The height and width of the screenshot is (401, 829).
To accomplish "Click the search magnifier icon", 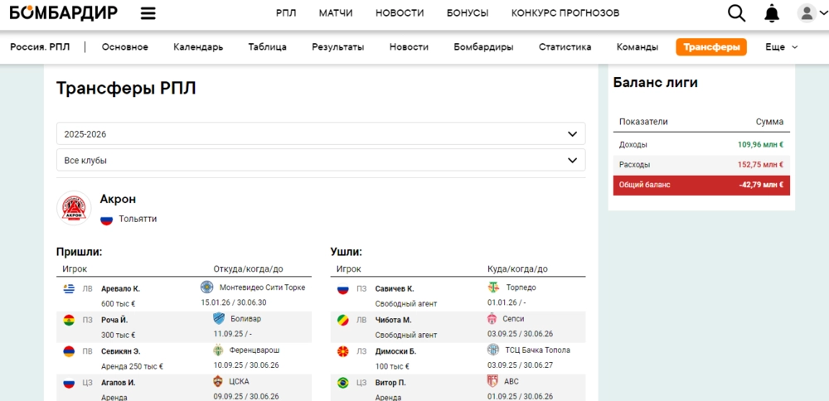I will (x=736, y=13).
